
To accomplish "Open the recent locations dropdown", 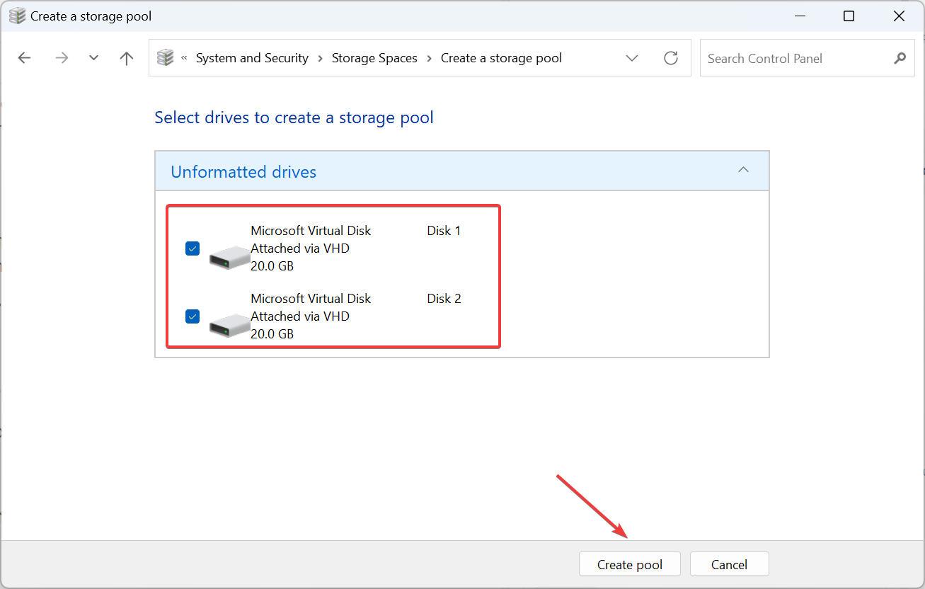I will point(93,58).
